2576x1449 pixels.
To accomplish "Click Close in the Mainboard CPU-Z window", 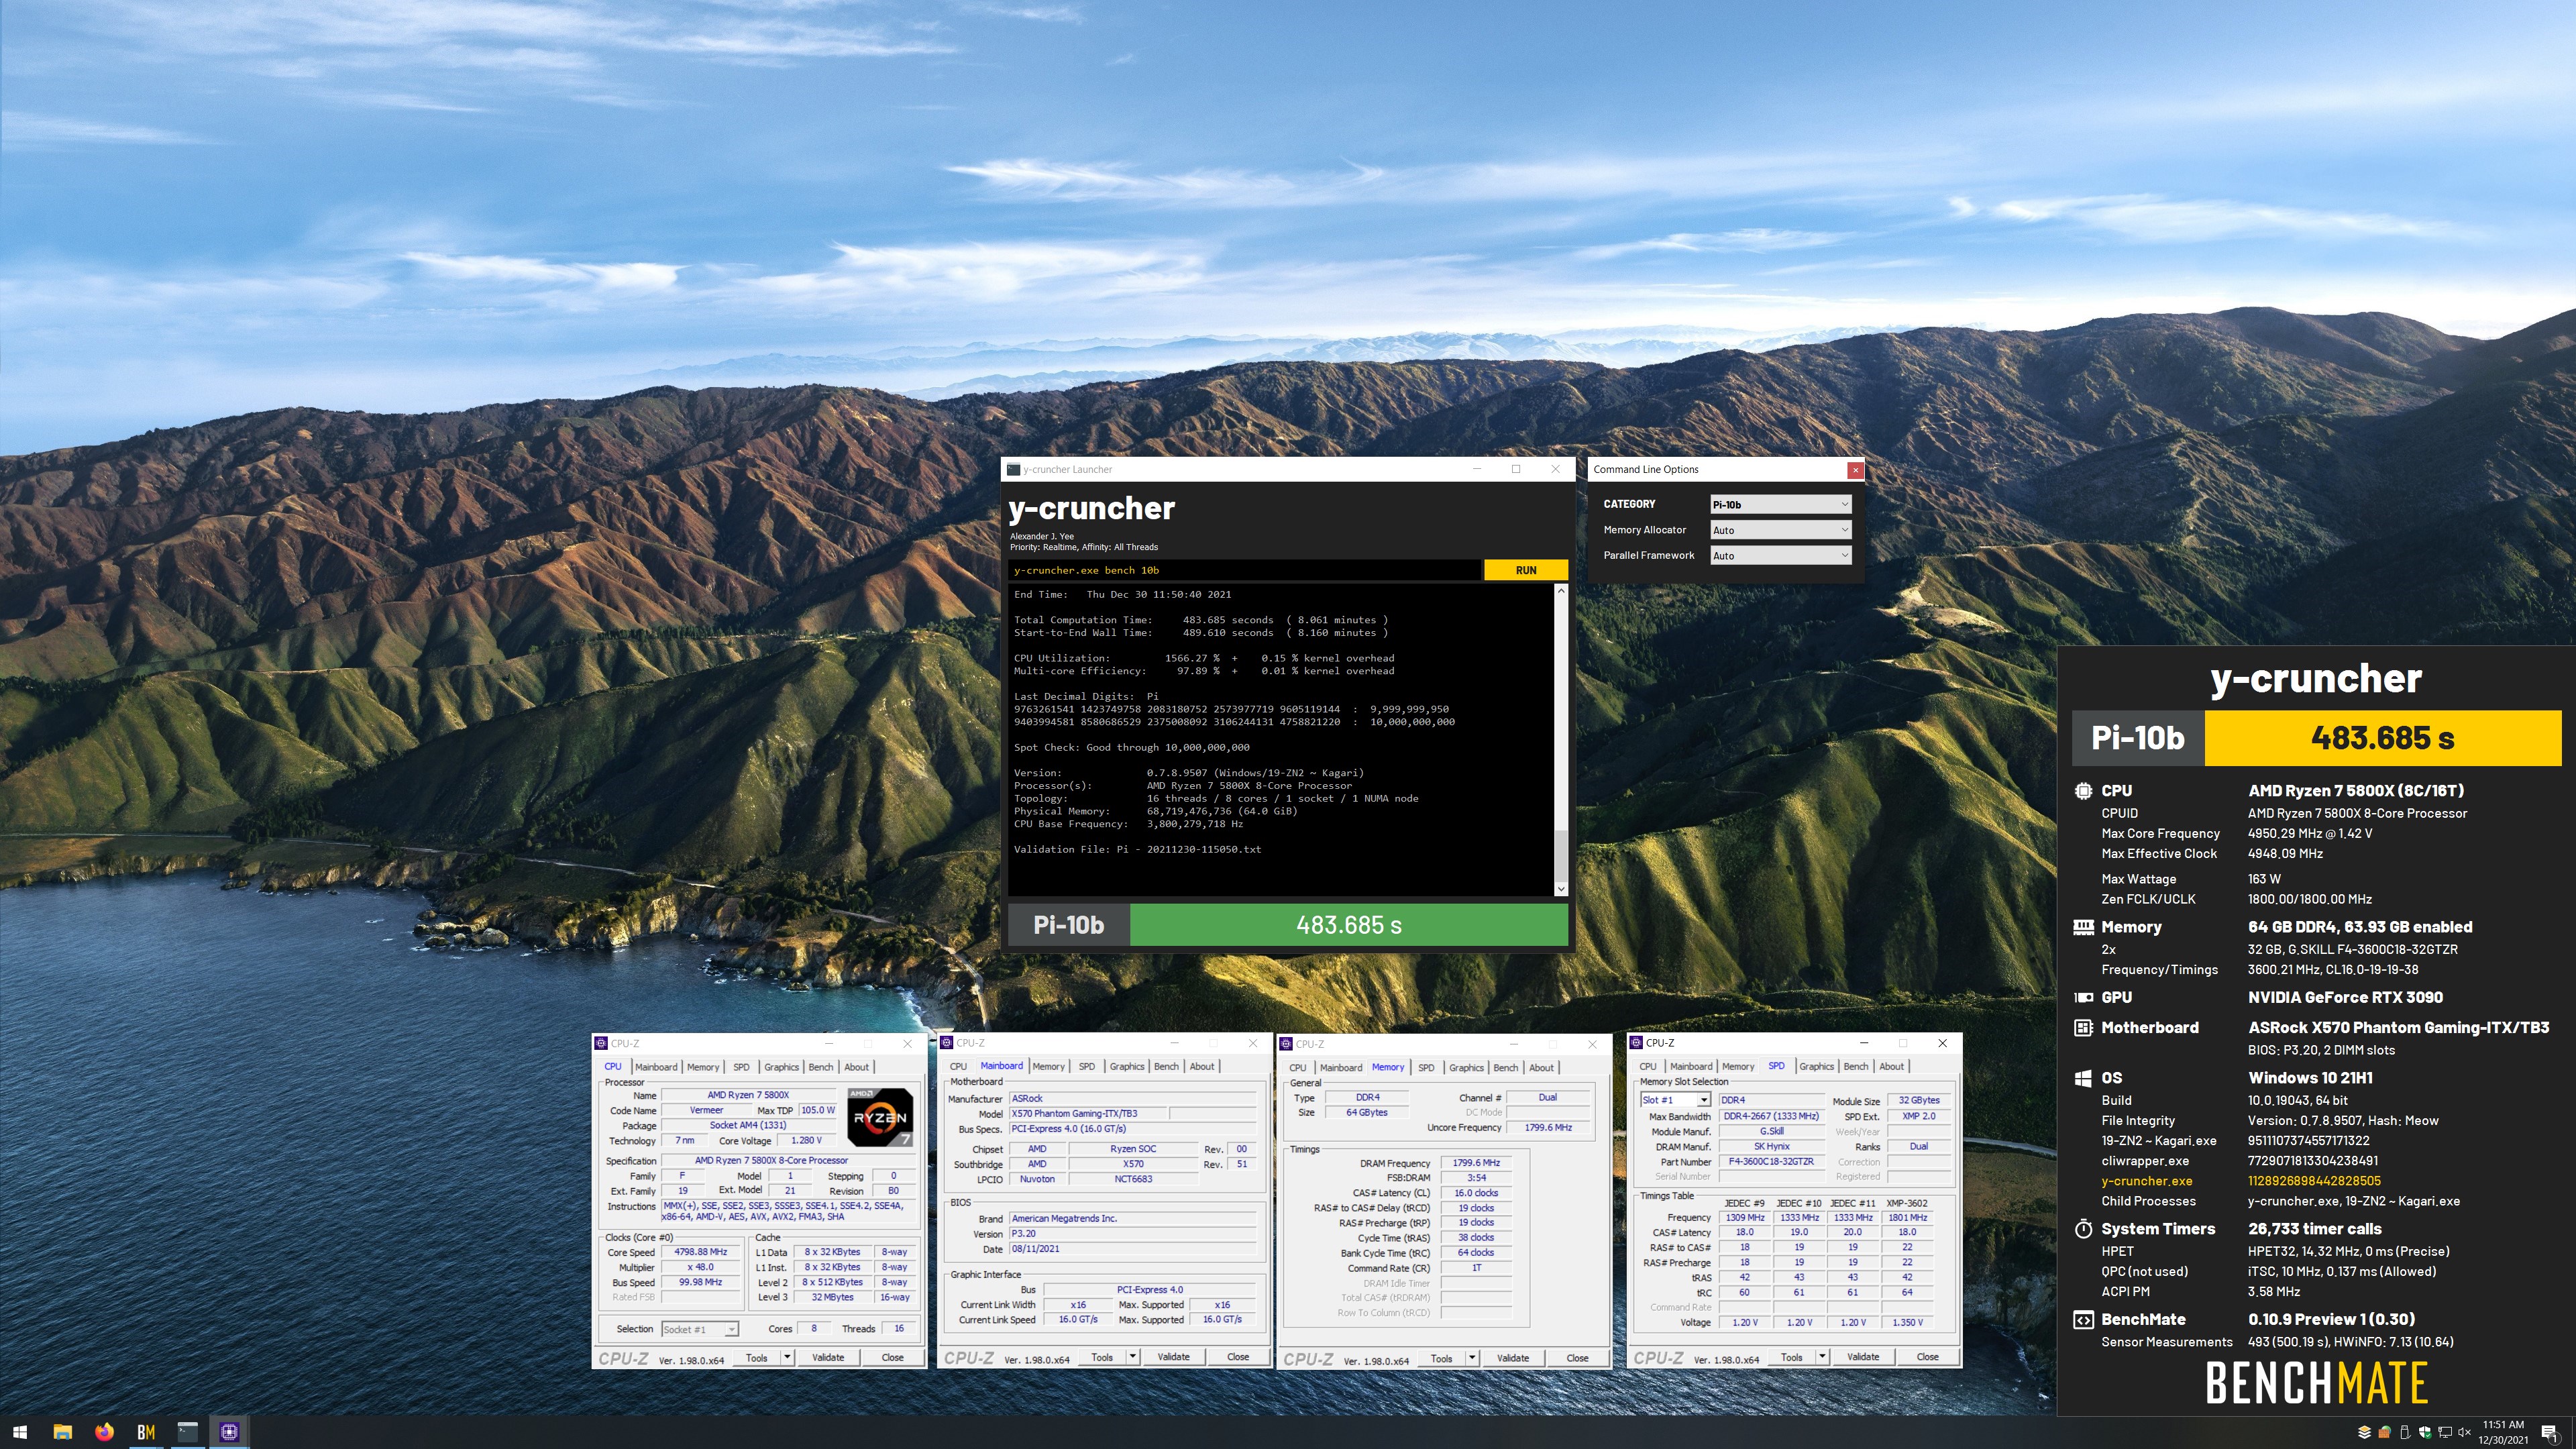I will point(1238,1357).
